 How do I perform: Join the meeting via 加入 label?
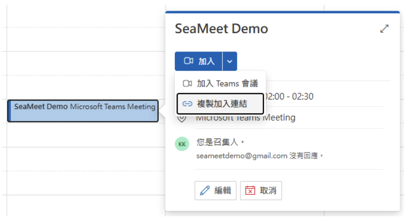pyautogui.click(x=206, y=61)
